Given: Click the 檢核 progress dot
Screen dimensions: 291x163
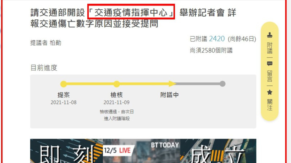Looking at the screenshot, I should tap(117, 84).
